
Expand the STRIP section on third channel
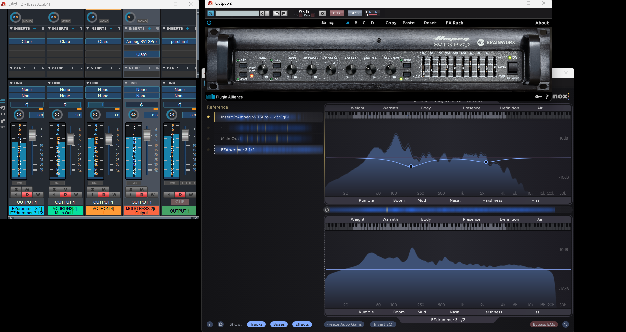click(88, 68)
